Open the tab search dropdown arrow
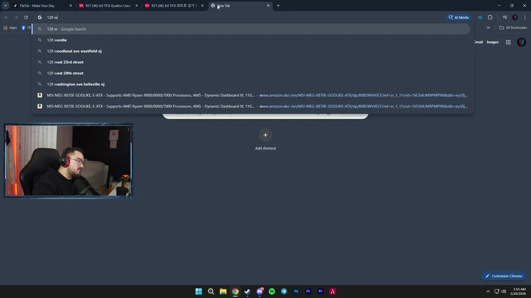This screenshot has width=531, height=298. 5,6
